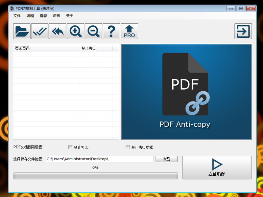The height and width of the screenshot is (197, 263).
Task: Click the double arrow undo-all icon
Action: tap(58, 32)
